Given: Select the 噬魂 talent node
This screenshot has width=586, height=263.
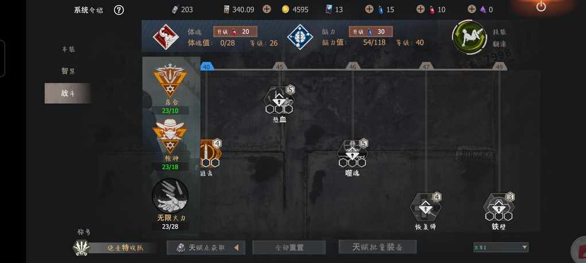Looking at the screenshot, I should point(352,154).
